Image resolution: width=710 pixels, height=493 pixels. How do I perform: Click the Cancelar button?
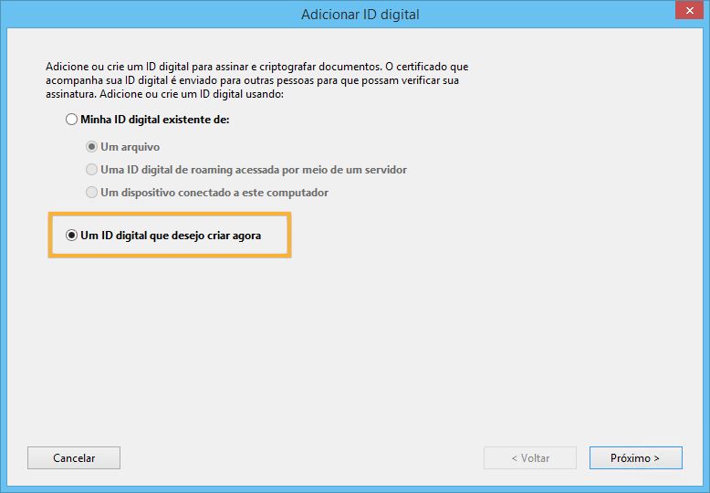tap(74, 458)
